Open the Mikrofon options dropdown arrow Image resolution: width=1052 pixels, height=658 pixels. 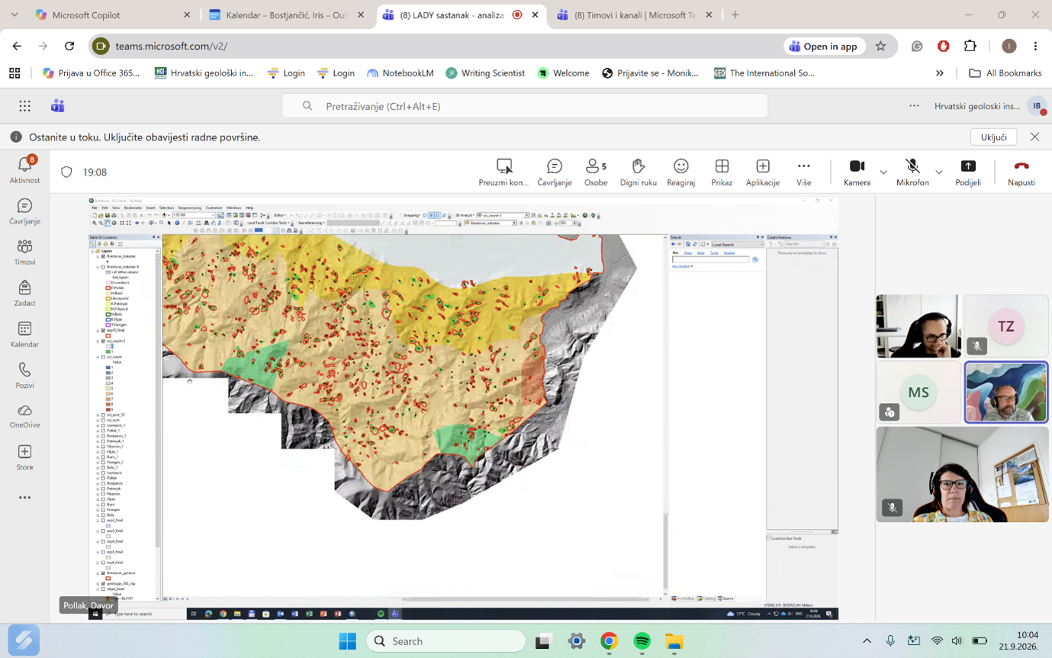click(x=939, y=172)
